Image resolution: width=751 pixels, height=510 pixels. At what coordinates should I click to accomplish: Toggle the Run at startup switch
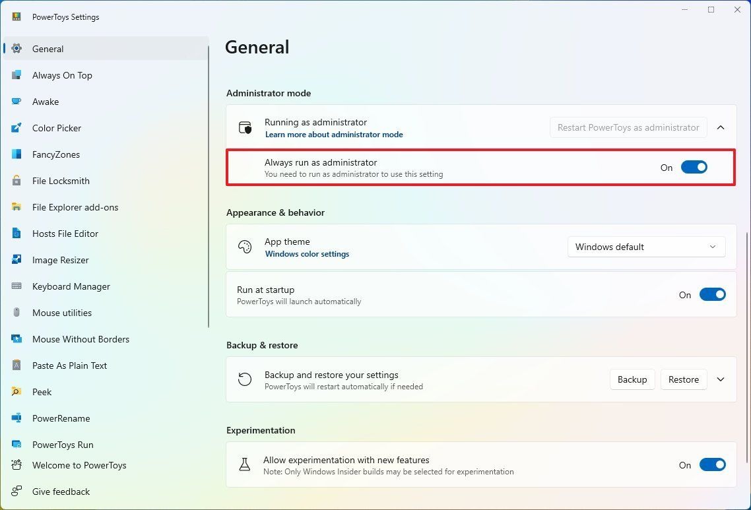click(713, 294)
